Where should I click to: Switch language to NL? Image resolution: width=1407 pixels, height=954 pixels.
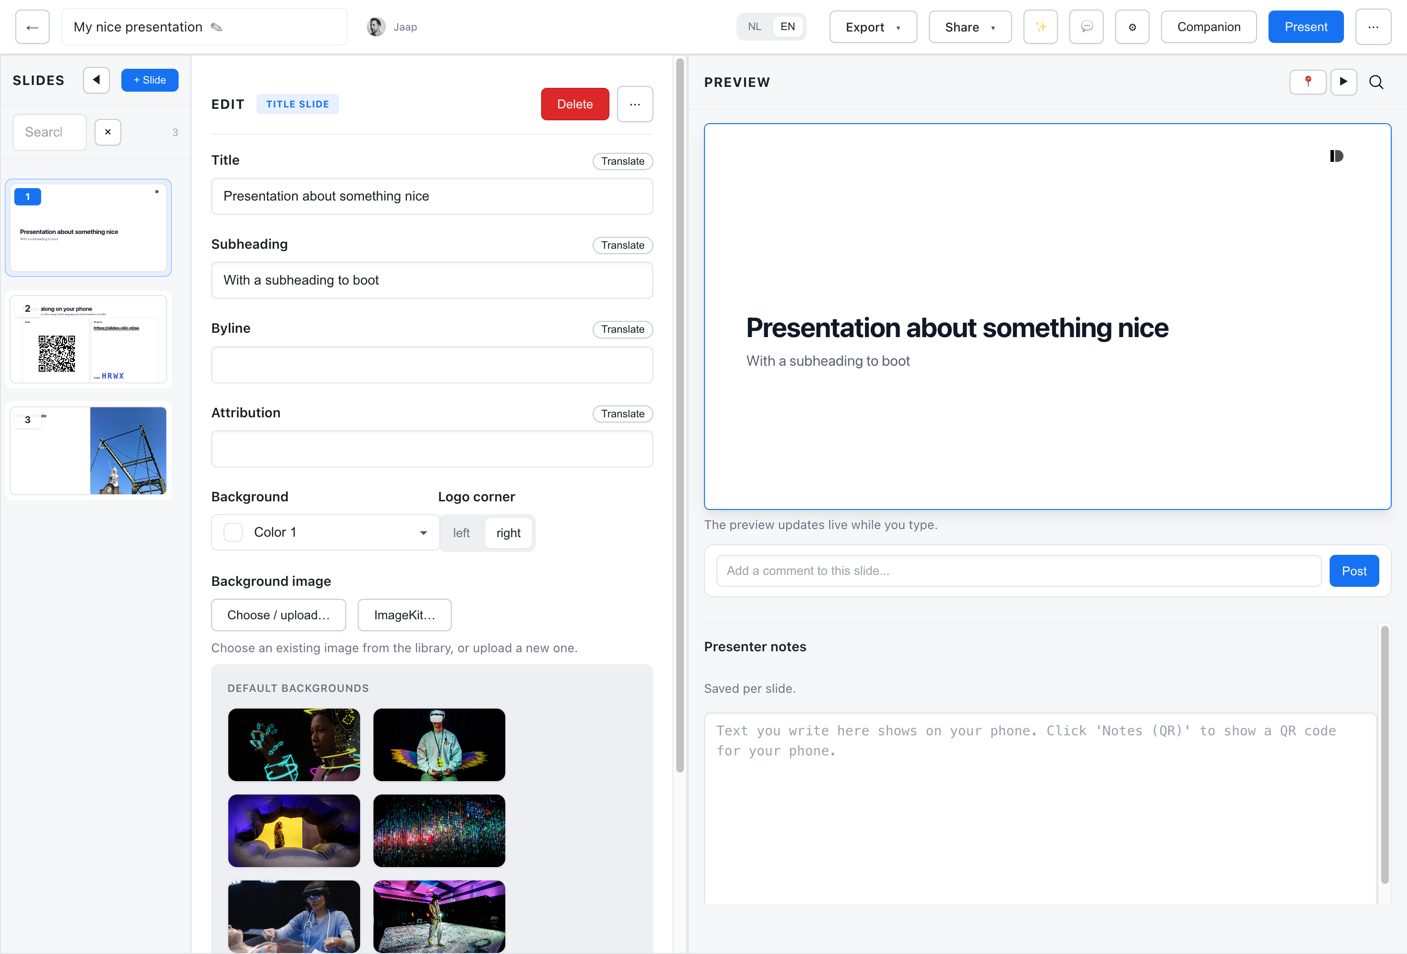coord(754,27)
